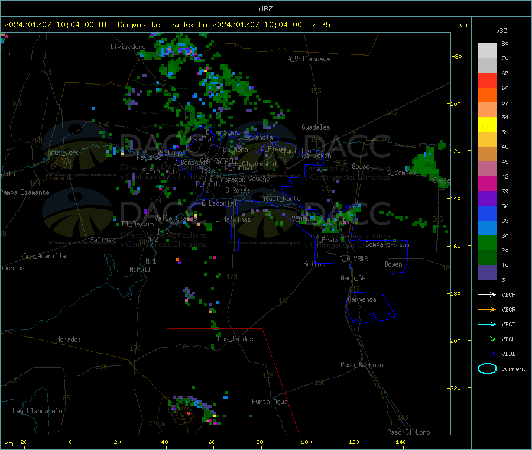Click the 'VBCR' legend label
532x450 pixels.
point(508,309)
